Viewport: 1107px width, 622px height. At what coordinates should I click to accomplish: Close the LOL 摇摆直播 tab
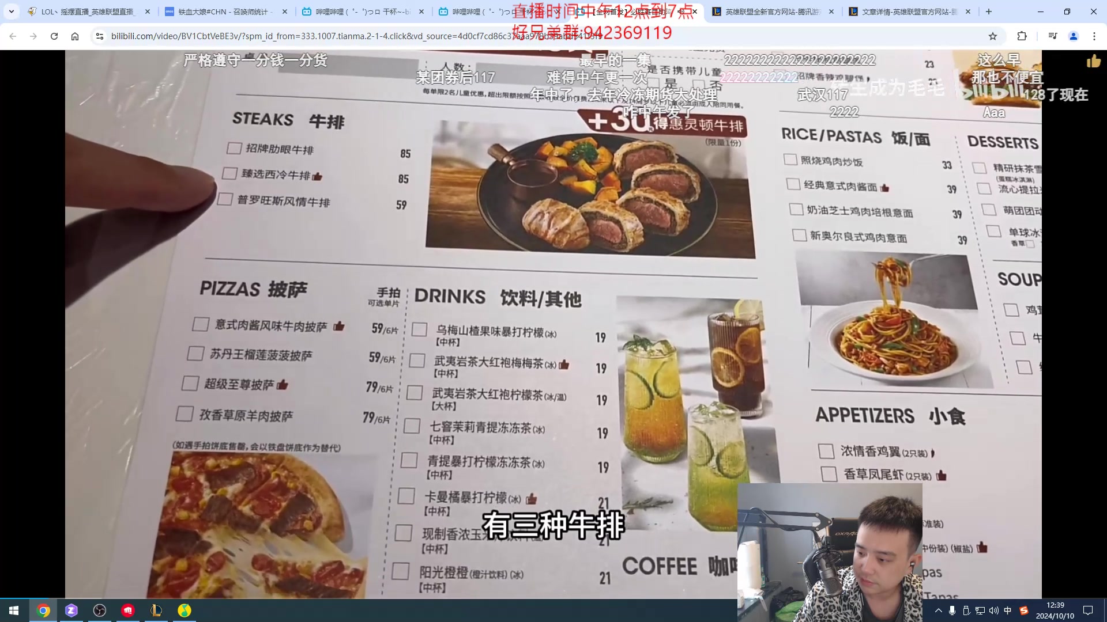coord(148,12)
